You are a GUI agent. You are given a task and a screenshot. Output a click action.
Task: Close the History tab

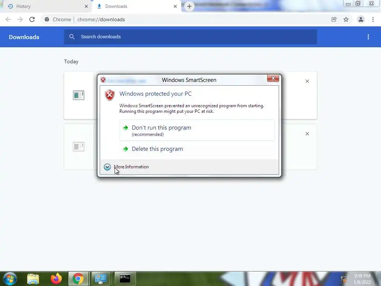[86, 6]
